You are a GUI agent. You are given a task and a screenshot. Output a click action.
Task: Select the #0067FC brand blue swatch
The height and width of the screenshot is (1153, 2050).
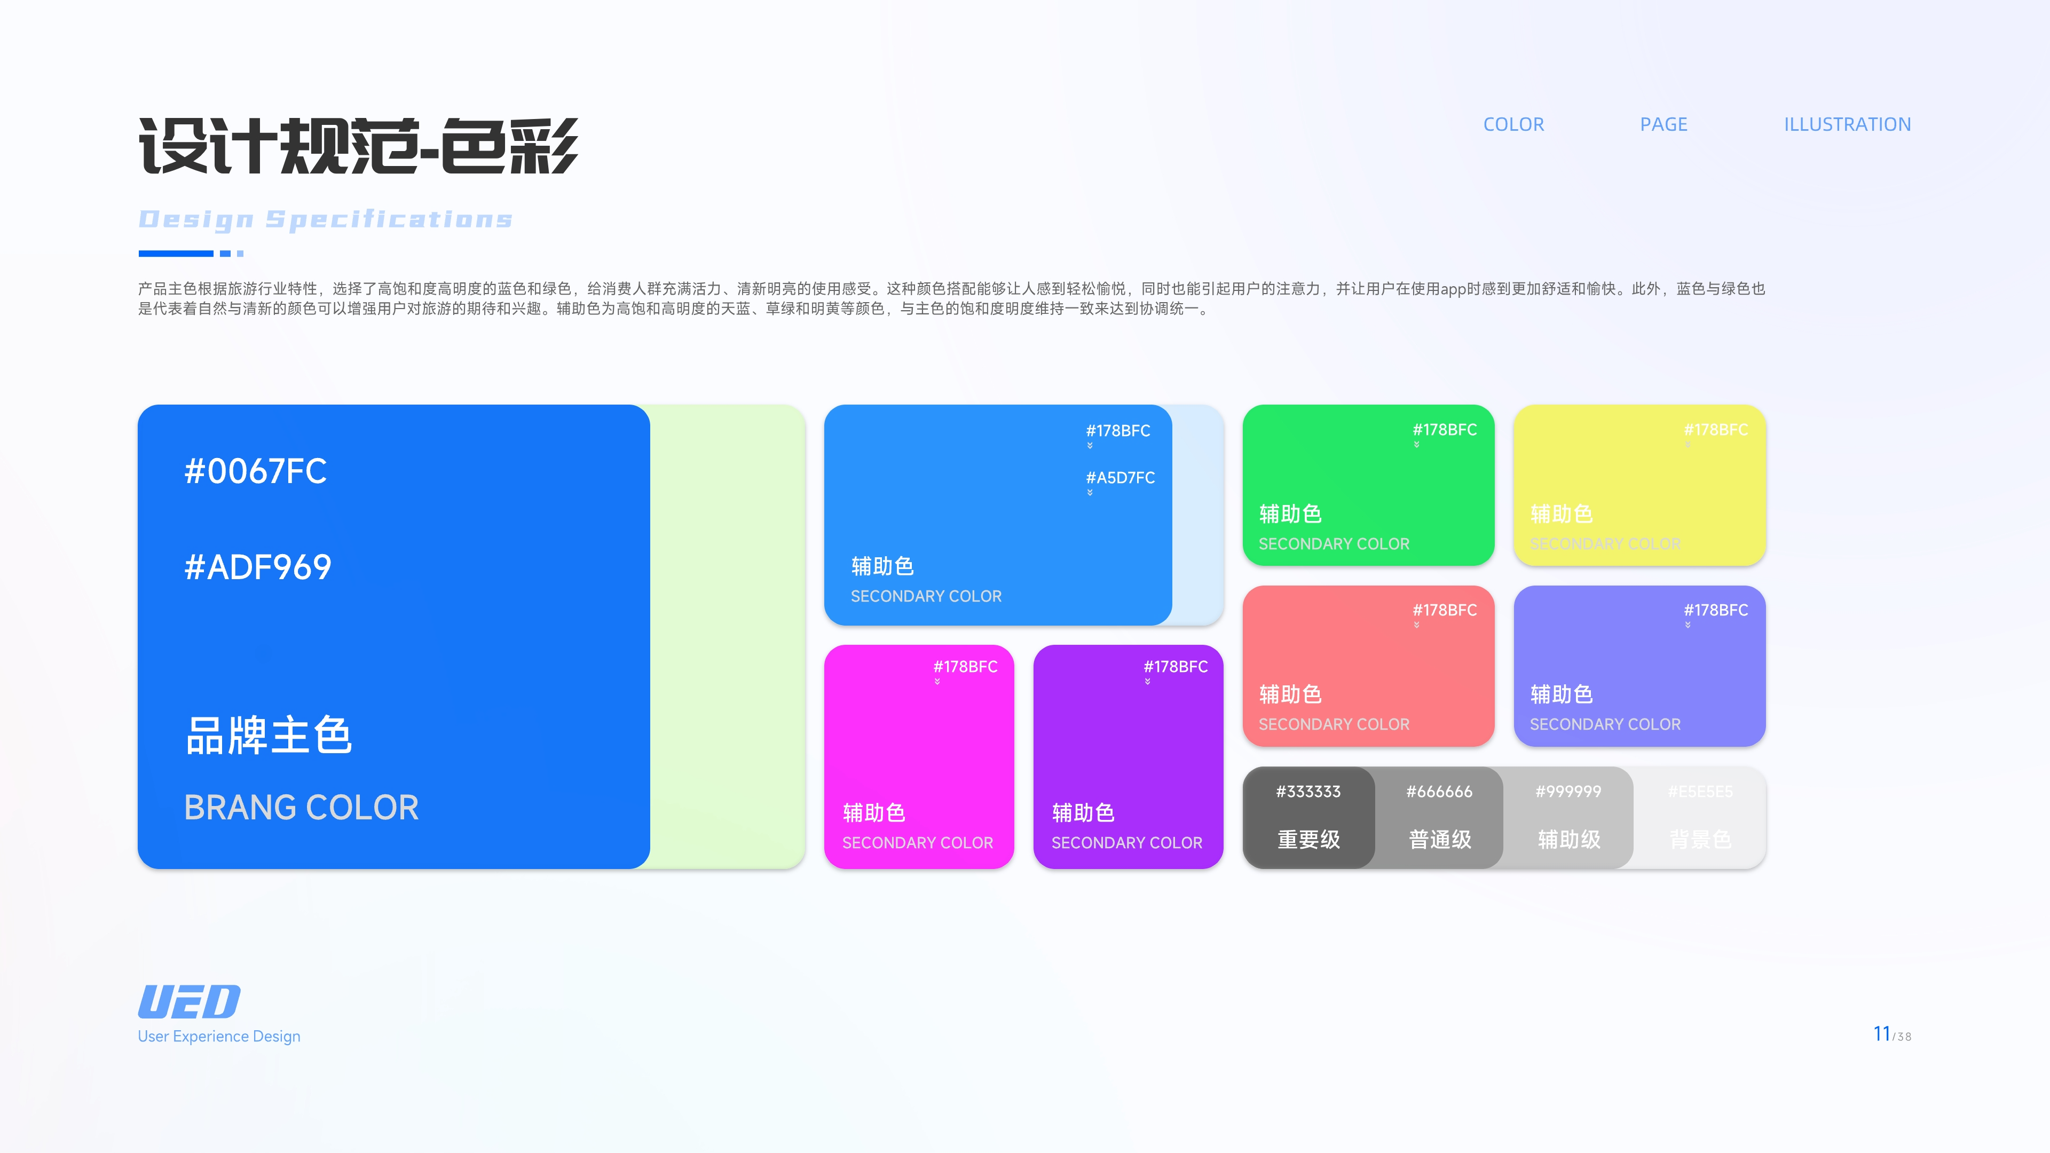pos(394,637)
